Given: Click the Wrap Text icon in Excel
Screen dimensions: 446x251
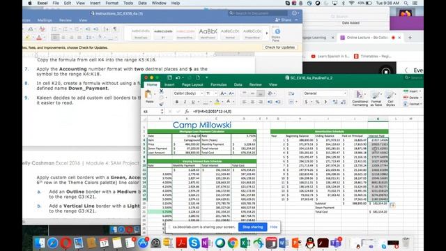Looking at the screenshot, I should pos(291,93).
